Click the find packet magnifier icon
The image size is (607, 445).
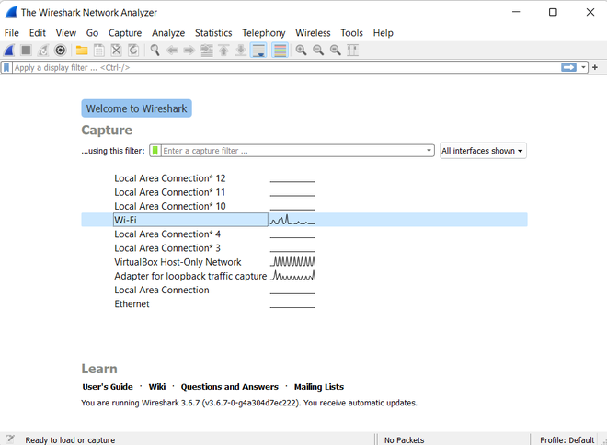155,51
